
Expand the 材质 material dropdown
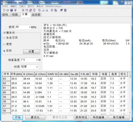[37, 67]
